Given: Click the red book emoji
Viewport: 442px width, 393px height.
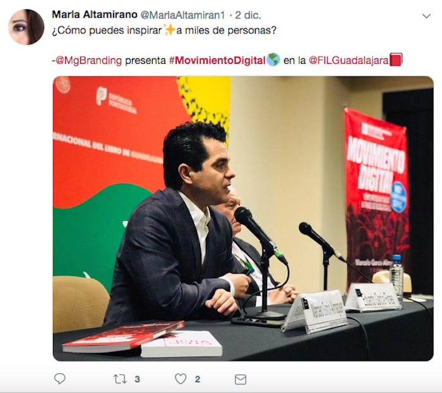Looking at the screenshot, I should coord(396,60).
